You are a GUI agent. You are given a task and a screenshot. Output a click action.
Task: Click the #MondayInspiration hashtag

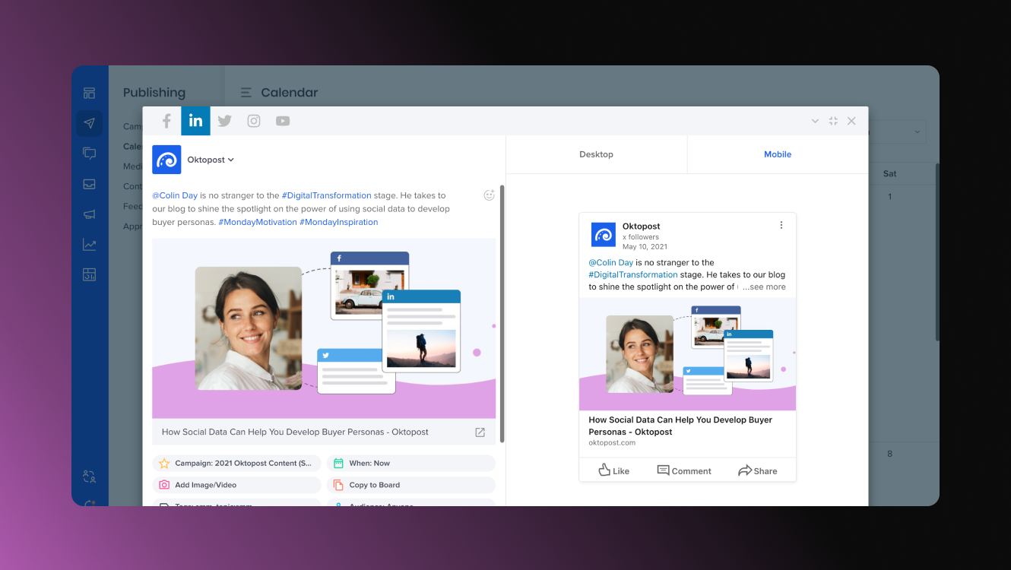pos(339,222)
